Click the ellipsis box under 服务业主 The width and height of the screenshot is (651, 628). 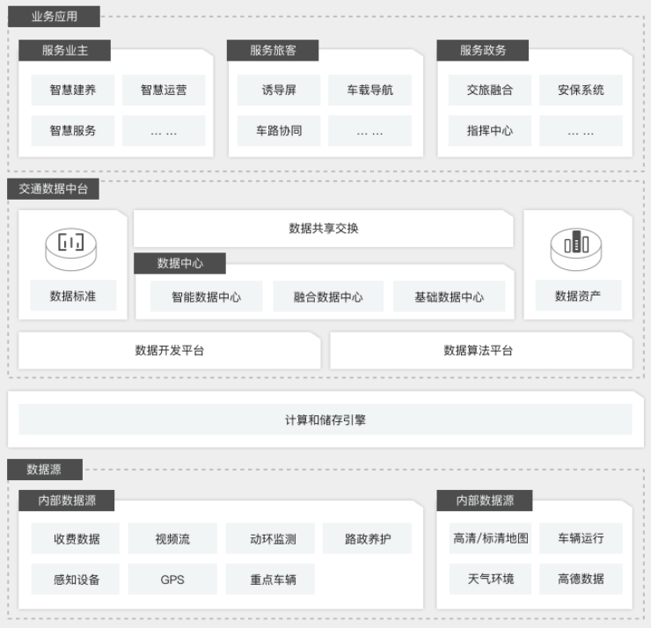tap(164, 131)
